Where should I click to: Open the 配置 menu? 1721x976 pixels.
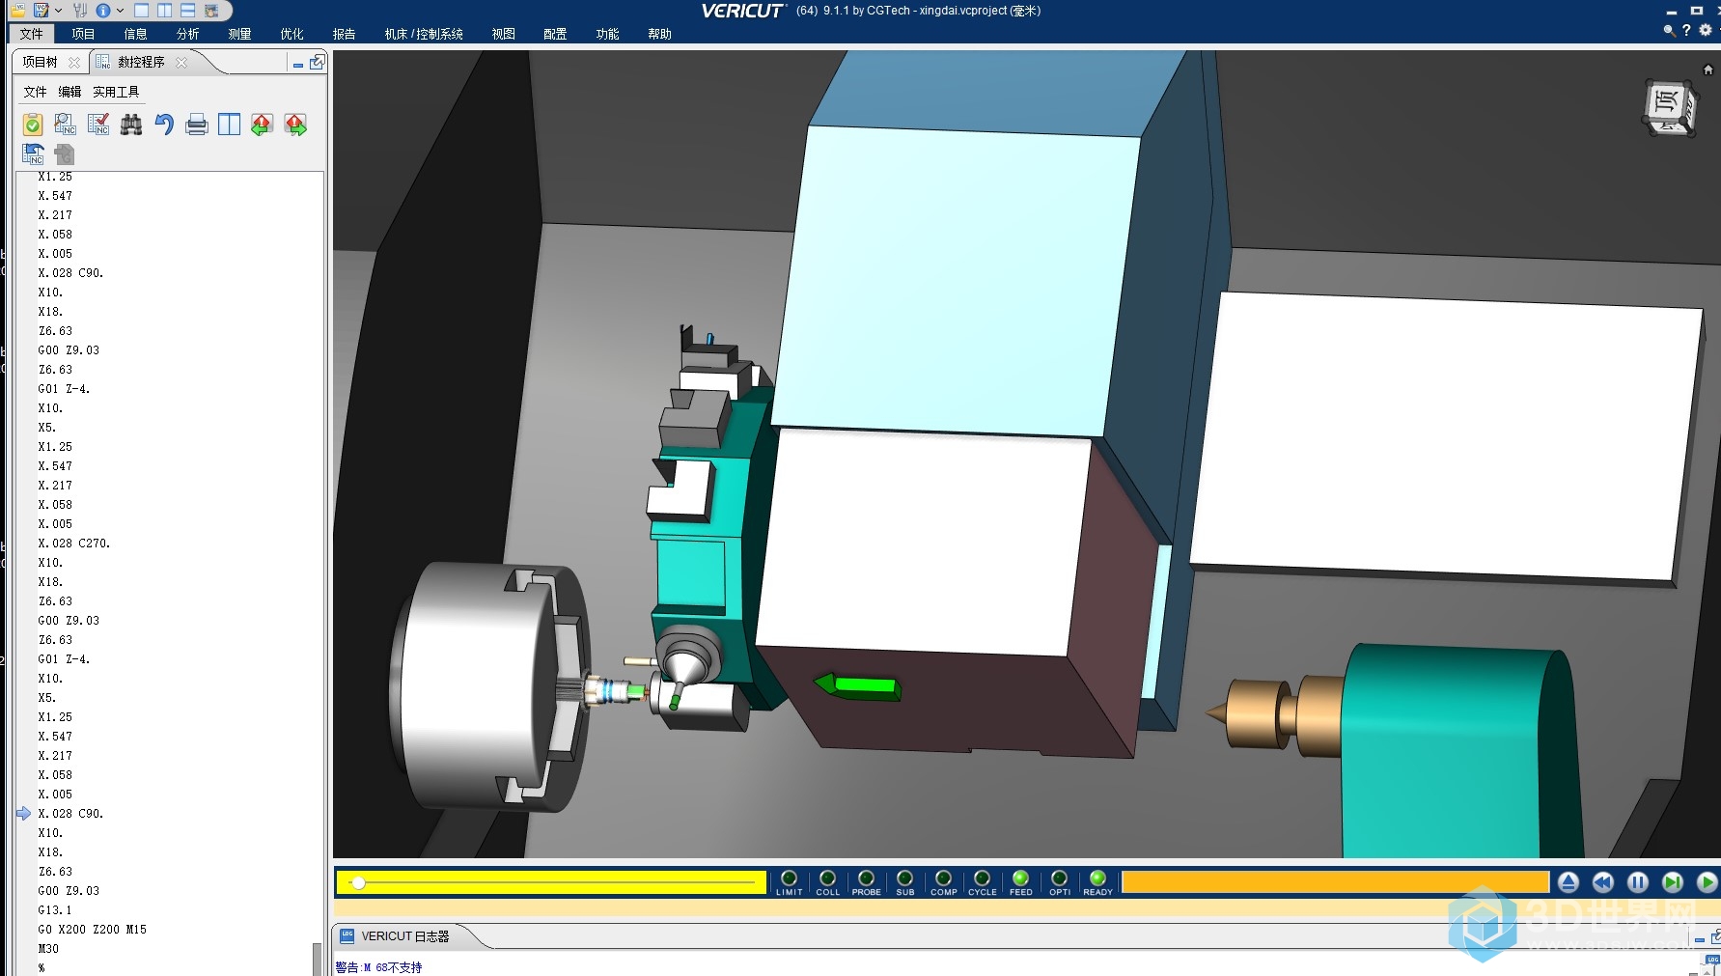pyautogui.click(x=555, y=34)
